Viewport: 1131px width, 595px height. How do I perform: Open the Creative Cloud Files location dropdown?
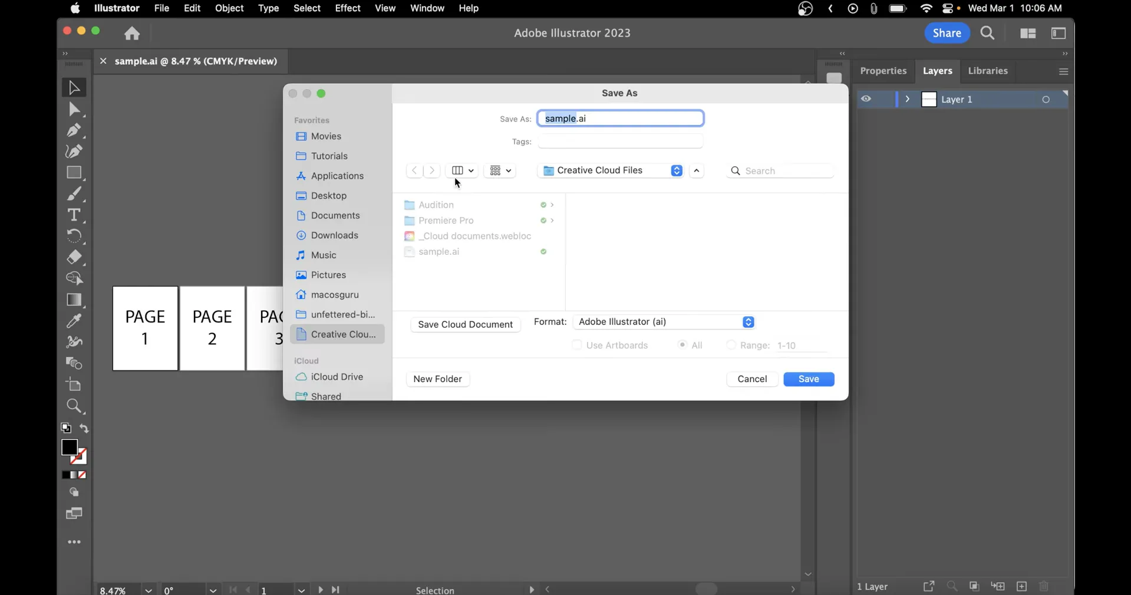pos(611,170)
